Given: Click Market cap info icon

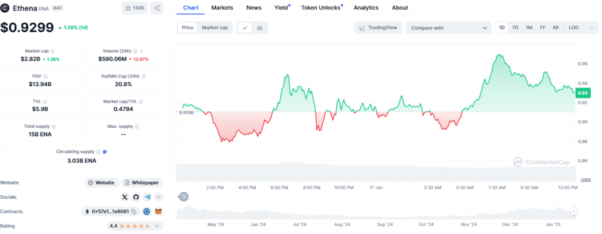Looking at the screenshot, I should click(x=52, y=51).
